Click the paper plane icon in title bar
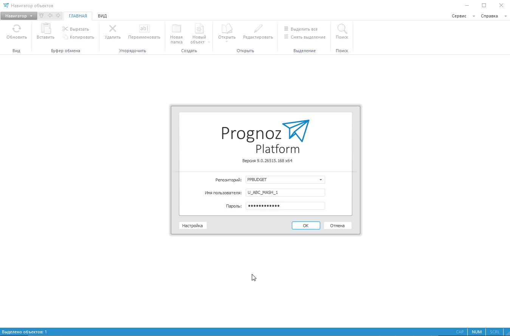Screen dimensions: 510x336 click(x=6, y=6)
